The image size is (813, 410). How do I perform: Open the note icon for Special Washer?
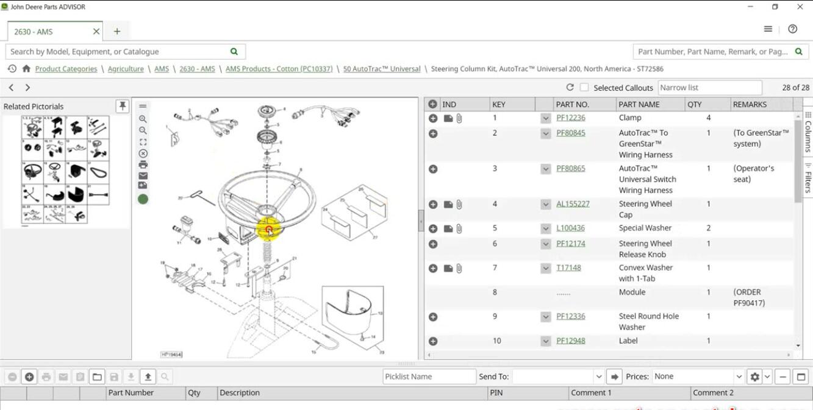[x=448, y=228]
